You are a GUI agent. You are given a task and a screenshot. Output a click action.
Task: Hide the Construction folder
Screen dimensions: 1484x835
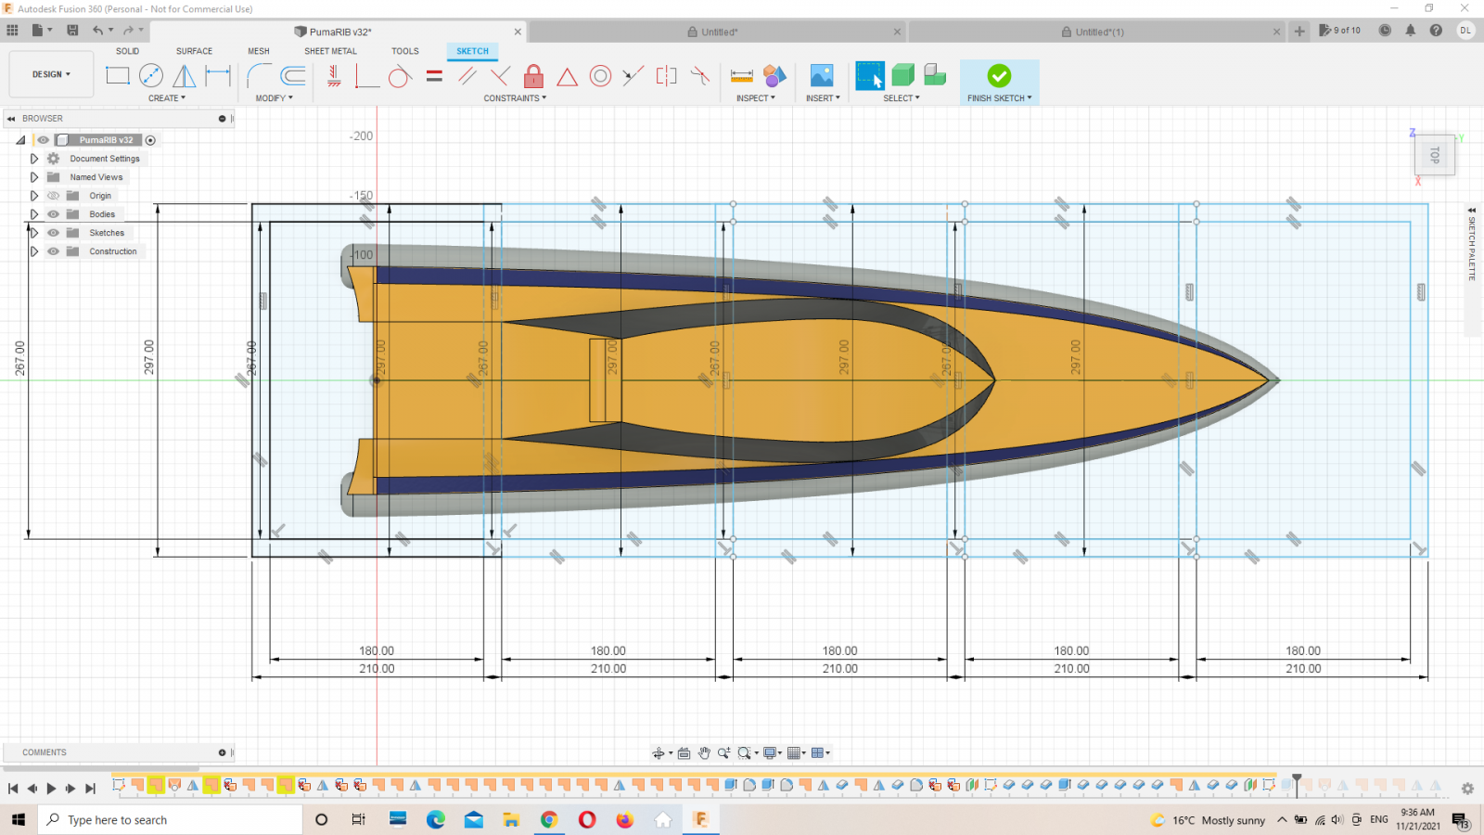53,251
